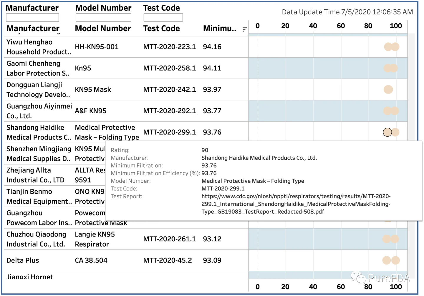Select Chuzhou Qiaodong Industrial Co., Ltd. cell

pos(36,239)
